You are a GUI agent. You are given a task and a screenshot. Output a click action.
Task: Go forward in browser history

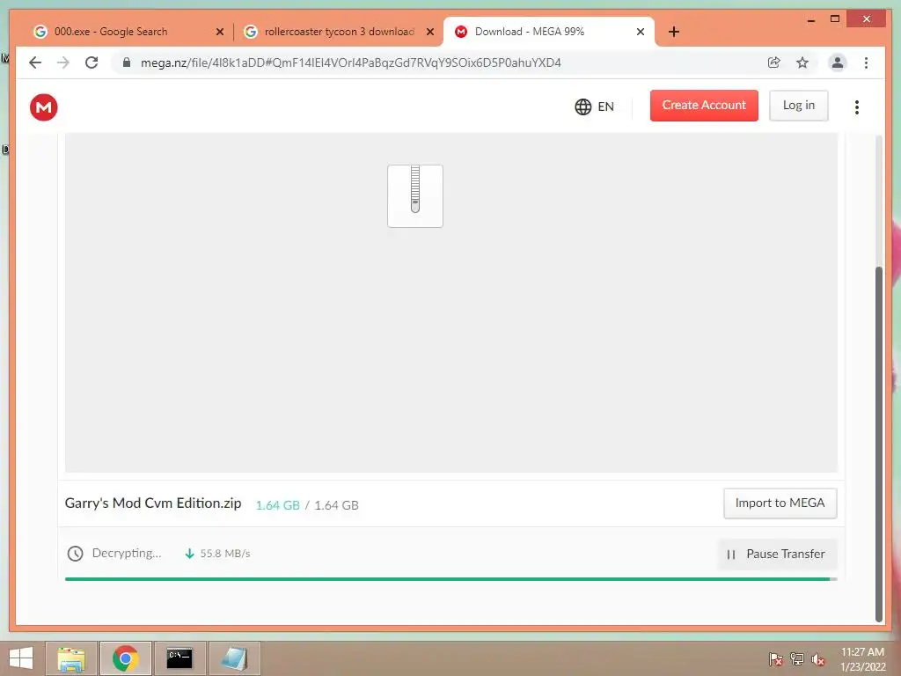pyautogui.click(x=63, y=62)
